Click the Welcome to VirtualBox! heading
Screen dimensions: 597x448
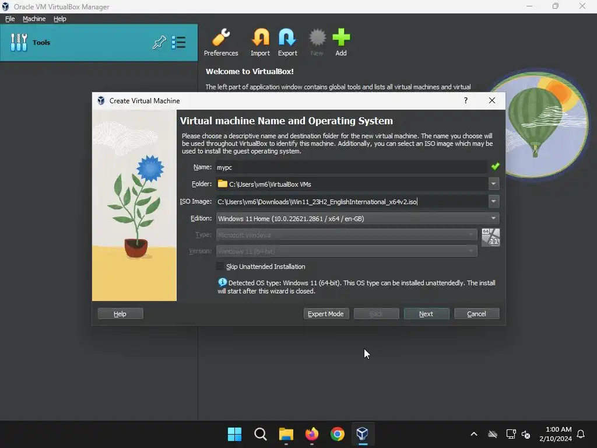click(x=250, y=71)
